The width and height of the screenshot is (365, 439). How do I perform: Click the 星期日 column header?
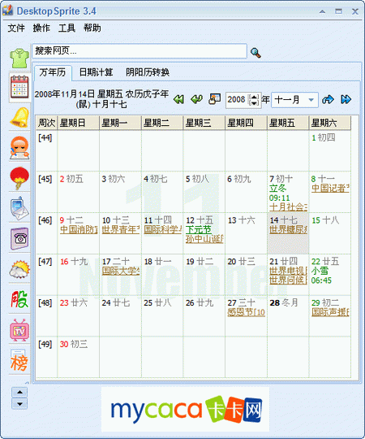[79, 123]
